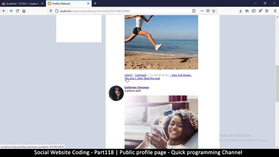
Task: Close the localhost phpMyAdmin tab
Action: click(x=42, y=3)
